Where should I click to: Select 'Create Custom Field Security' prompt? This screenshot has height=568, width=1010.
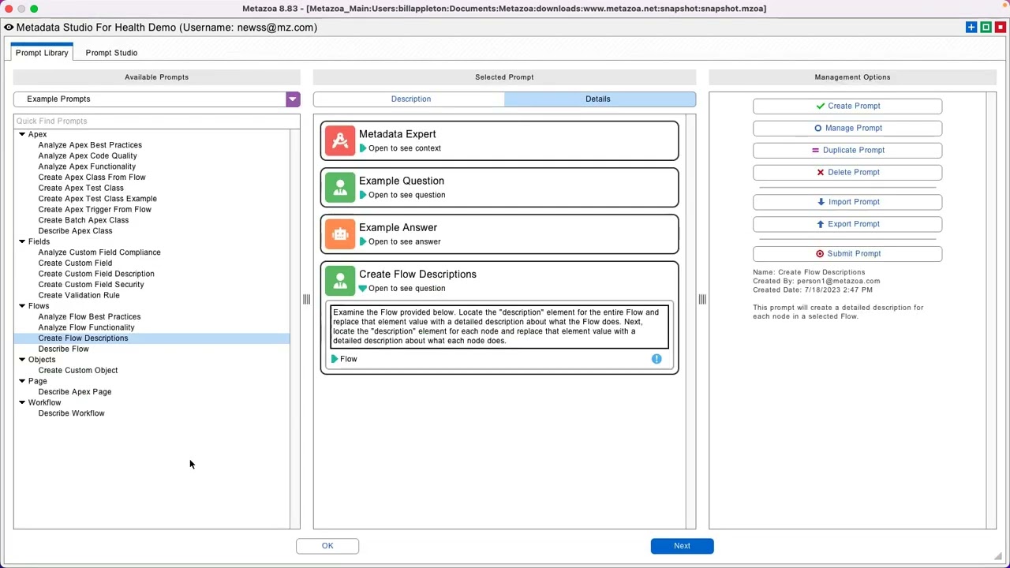(x=91, y=285)
